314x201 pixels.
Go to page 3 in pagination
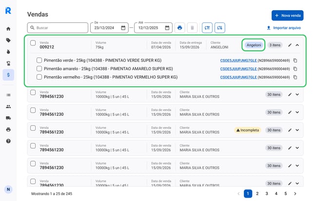tap(267, 194)
